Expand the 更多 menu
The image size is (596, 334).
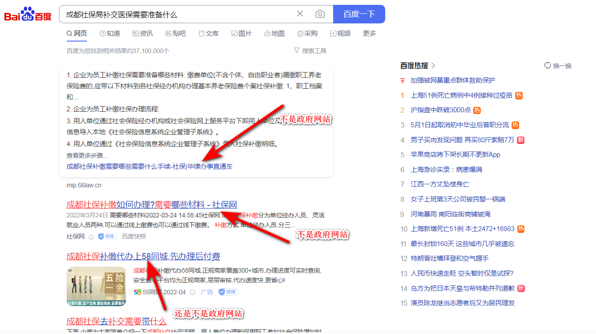(369, 34)
